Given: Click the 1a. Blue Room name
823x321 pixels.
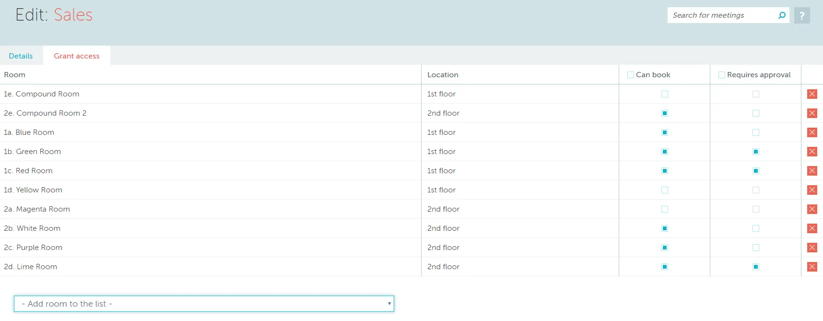Looking at the screenshot, I should coord(29,132).
